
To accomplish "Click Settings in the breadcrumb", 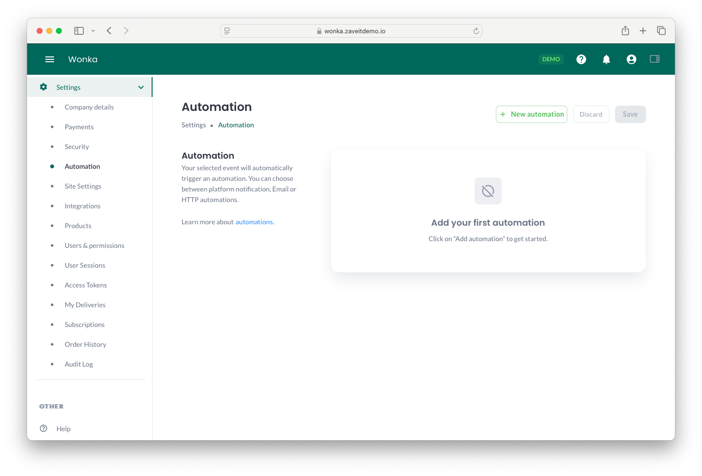I will click(194, 125).
